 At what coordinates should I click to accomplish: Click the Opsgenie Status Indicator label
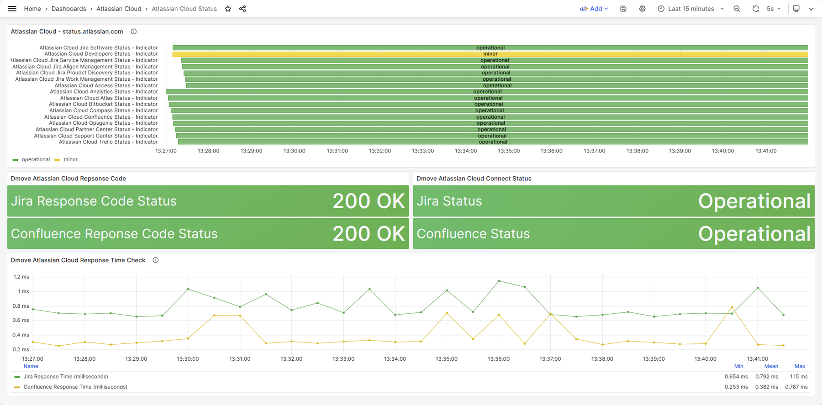104,123
